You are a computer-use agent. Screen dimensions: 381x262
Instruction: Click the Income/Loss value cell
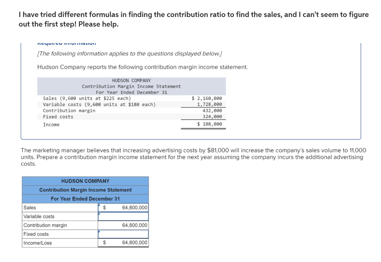click(135, 243)
